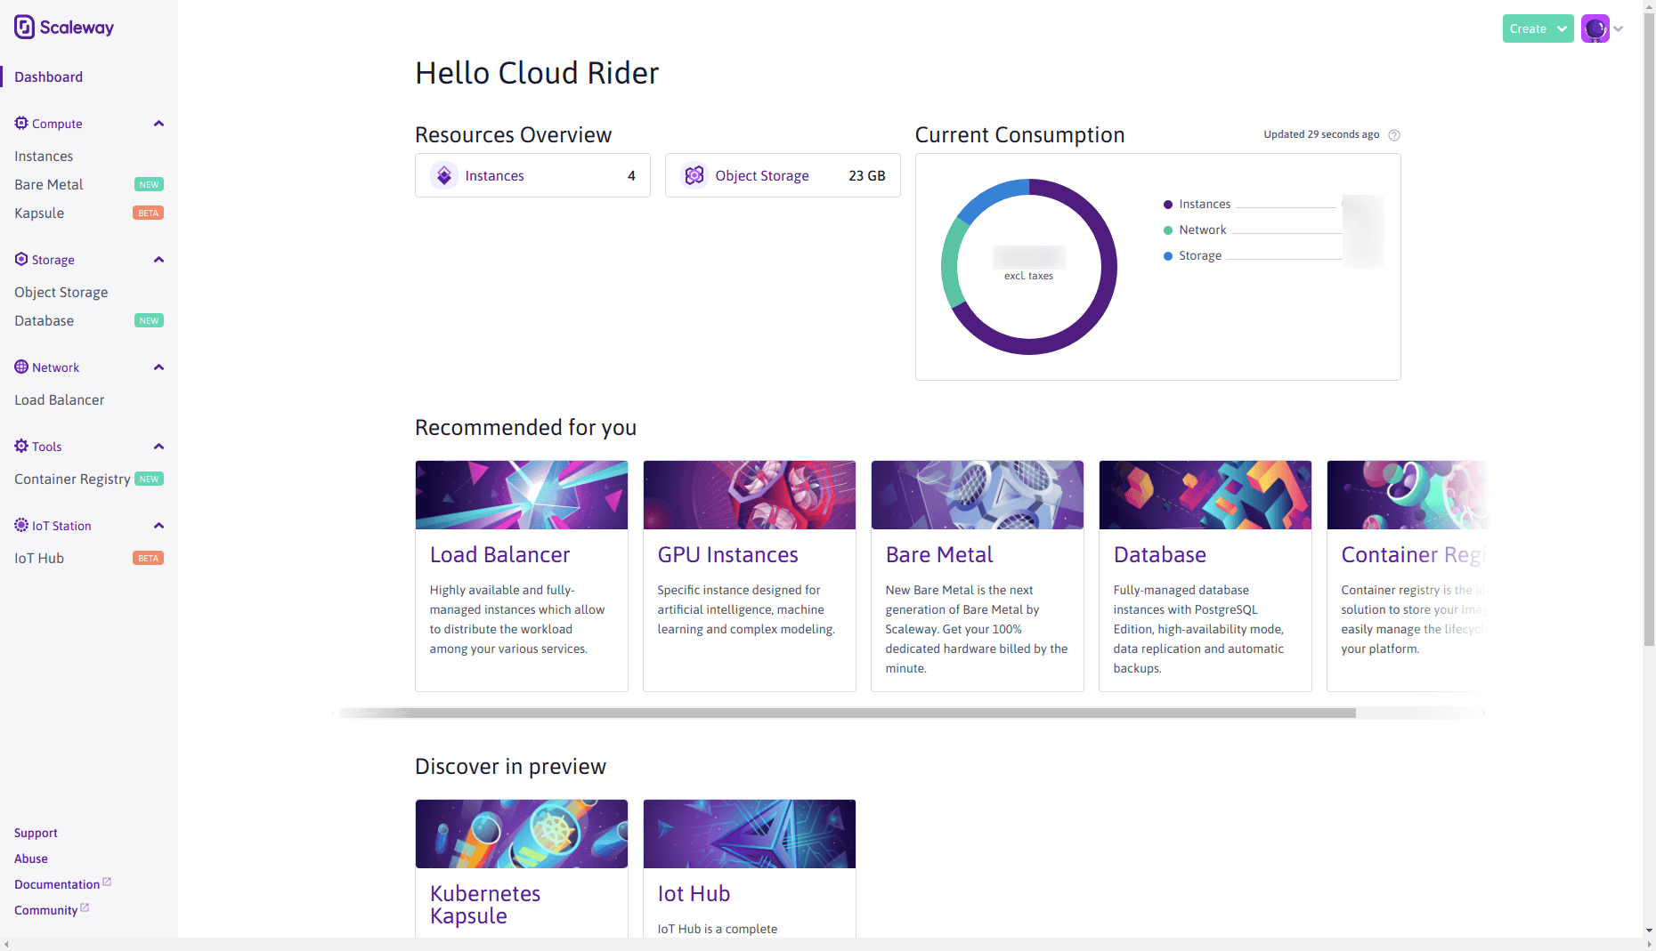This screenshot has width=1656, height=951.
Task: Click the BETA badge beside Kapsule
Action: (x=148, y=213)
